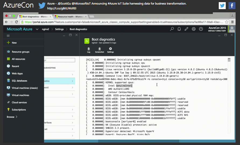
Task: Click the tweet link http://t.co/gBitUWzREI
Action: pyautogui.click(x=62, y=8)
